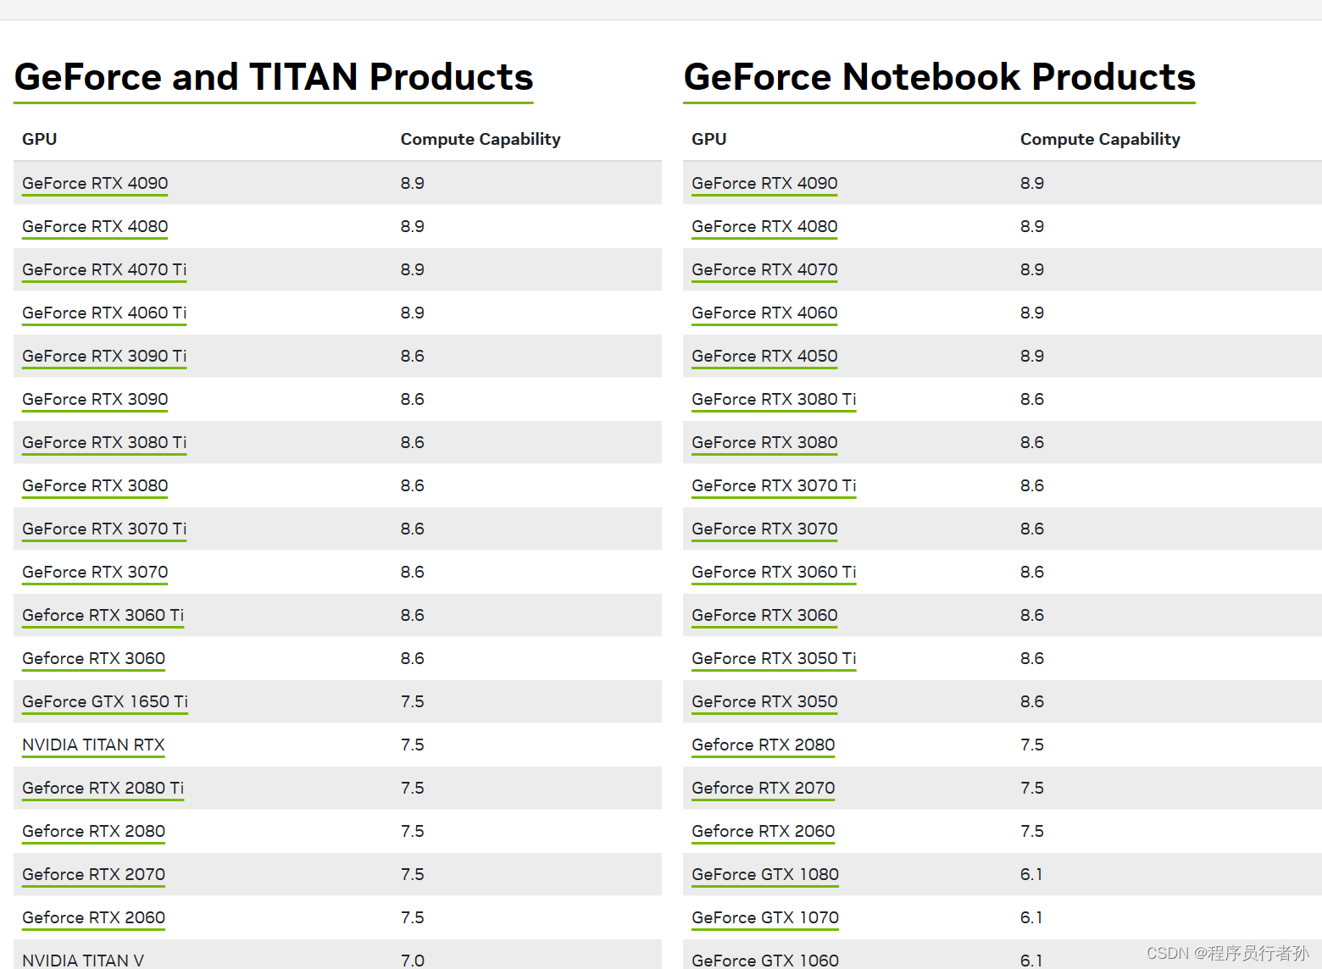This screenshot has height=969, width=1322.
Task: Open the GeForce RTX 4070 Ti link
Action: click(104, 269)
